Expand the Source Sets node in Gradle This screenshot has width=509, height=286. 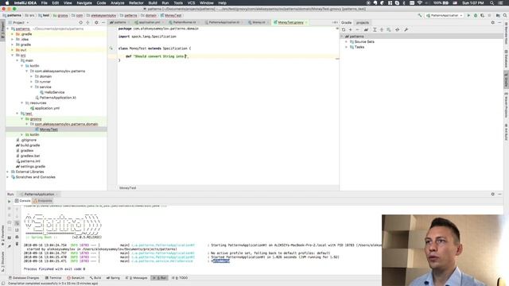[x=346, y=42]
